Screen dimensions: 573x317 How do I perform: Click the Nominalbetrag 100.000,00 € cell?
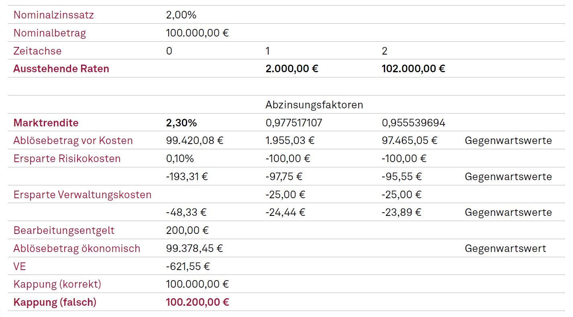click(197, 33)
